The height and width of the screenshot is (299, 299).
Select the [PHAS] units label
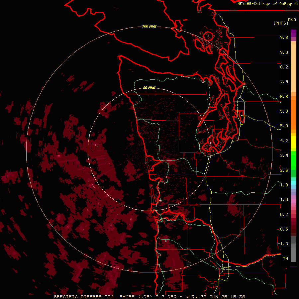pyautogui.click(x=281, y=23)
